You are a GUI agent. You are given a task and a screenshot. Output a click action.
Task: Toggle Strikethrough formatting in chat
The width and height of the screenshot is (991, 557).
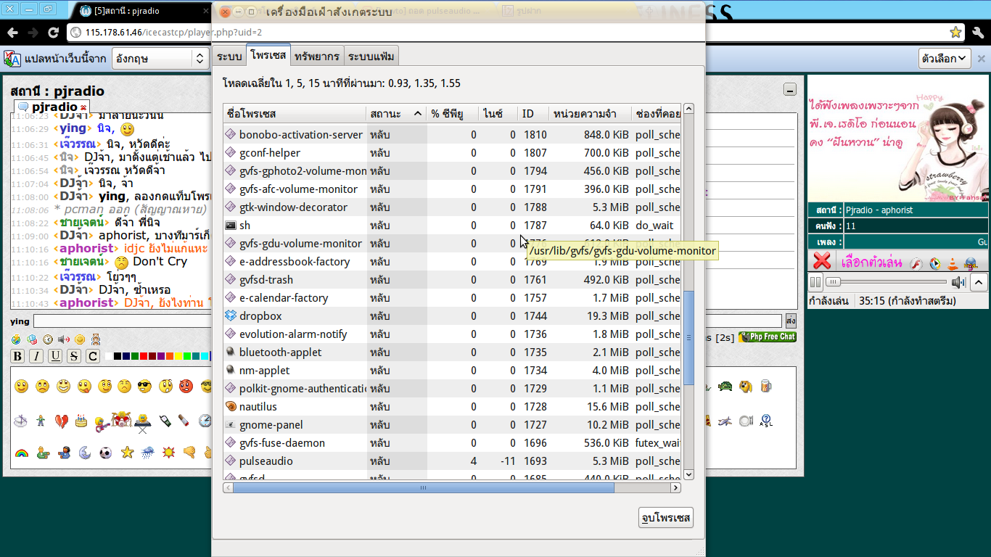click(74, 356)
